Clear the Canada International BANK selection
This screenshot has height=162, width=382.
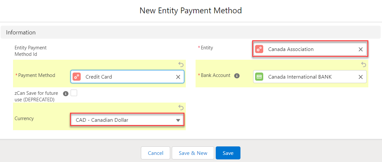point(361,77)
